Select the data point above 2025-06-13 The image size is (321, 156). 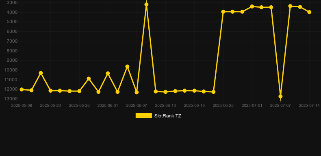(165, 92)
